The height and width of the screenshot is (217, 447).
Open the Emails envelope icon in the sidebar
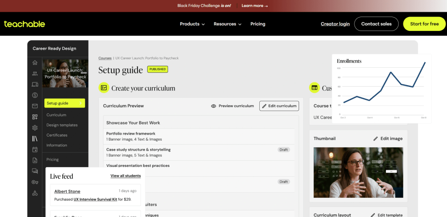point(35,106)
